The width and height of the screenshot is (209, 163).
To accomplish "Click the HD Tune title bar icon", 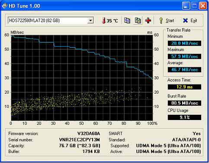I will click(4, 6).
